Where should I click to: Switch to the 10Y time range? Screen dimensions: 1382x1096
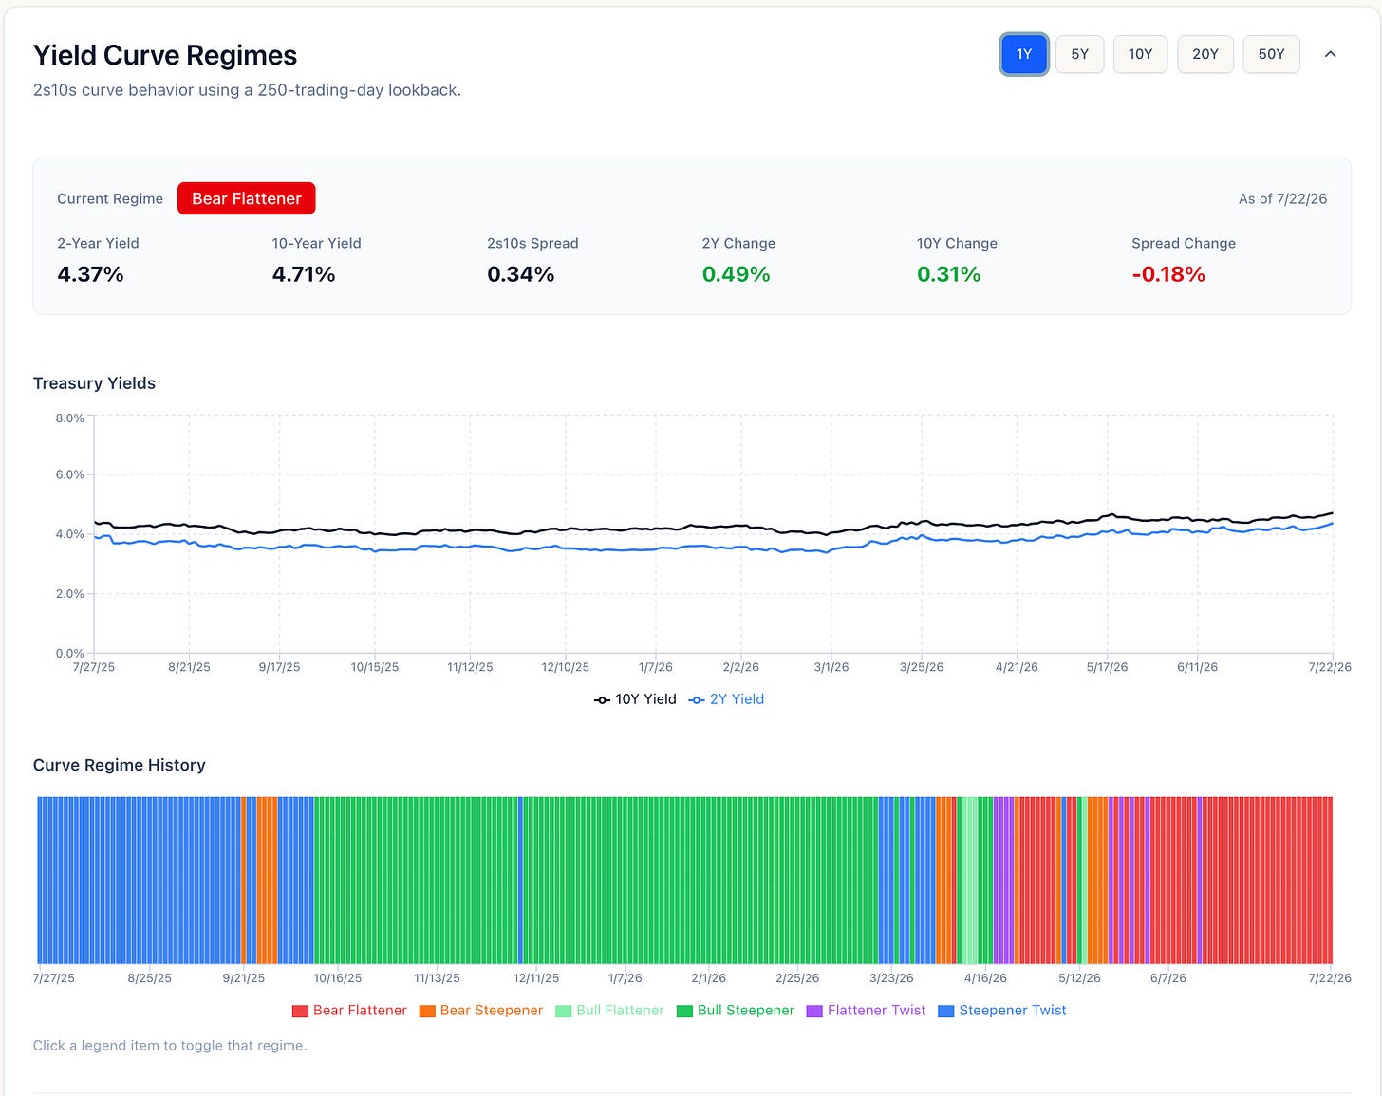(x=1140, y=54)
